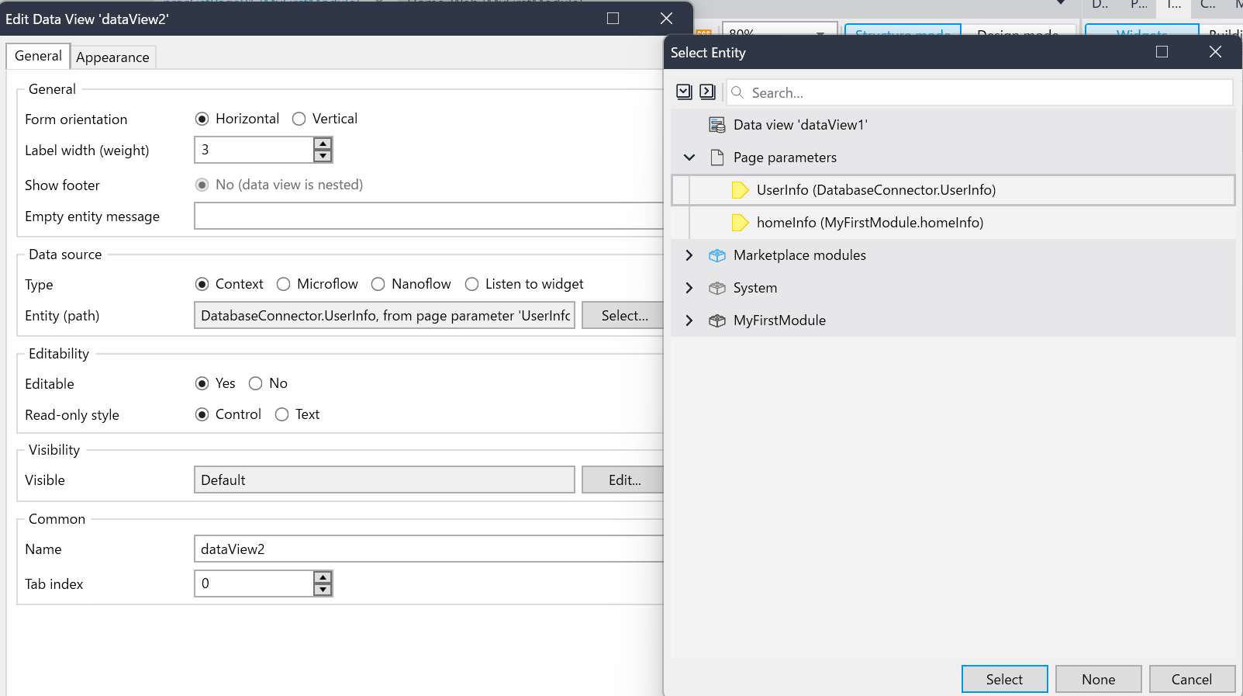Click the entity Search field

point(985,93)
